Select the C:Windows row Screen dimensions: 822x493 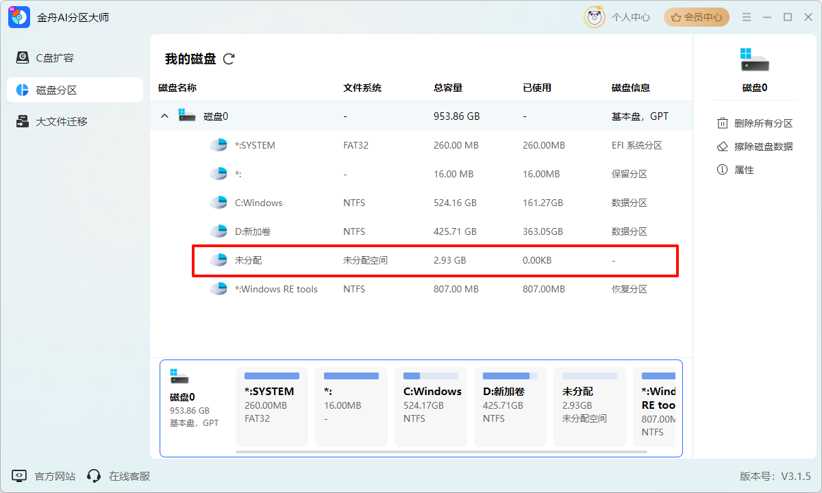(x=421, y=203)
